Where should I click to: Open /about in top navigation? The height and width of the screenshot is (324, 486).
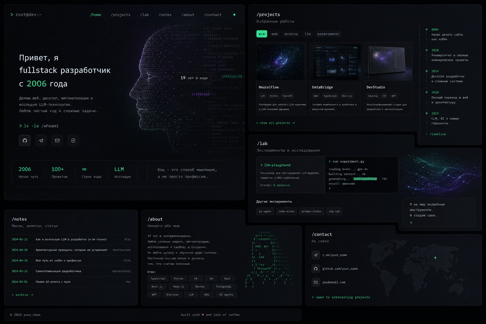pyautogui.click(x=188, y=15)
